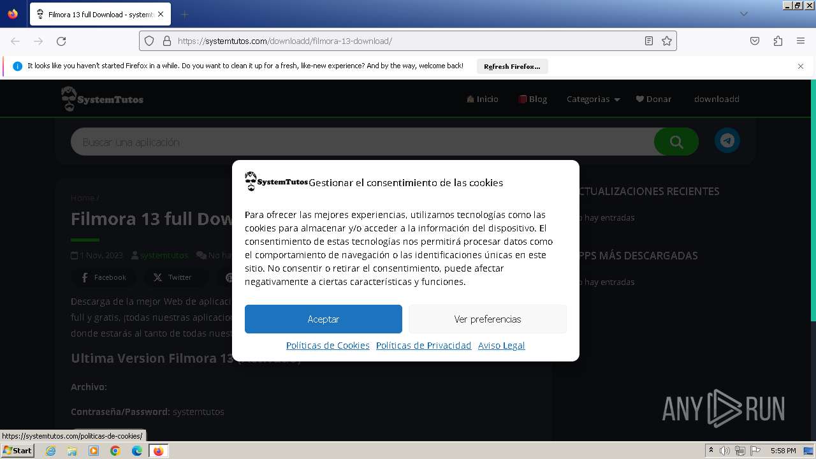Viewport: 816px width, 459px height.
Task: Click the Buscar una aplicación search field
Action: pyautogui.click(x=362, y=142)
